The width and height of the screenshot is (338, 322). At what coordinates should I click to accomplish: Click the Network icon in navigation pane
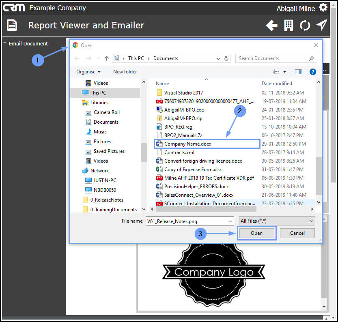tap(85, 171)
